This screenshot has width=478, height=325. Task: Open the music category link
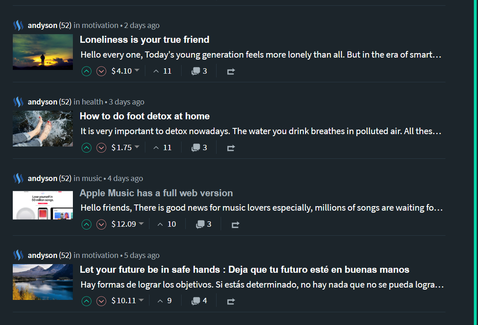[92, 178]
